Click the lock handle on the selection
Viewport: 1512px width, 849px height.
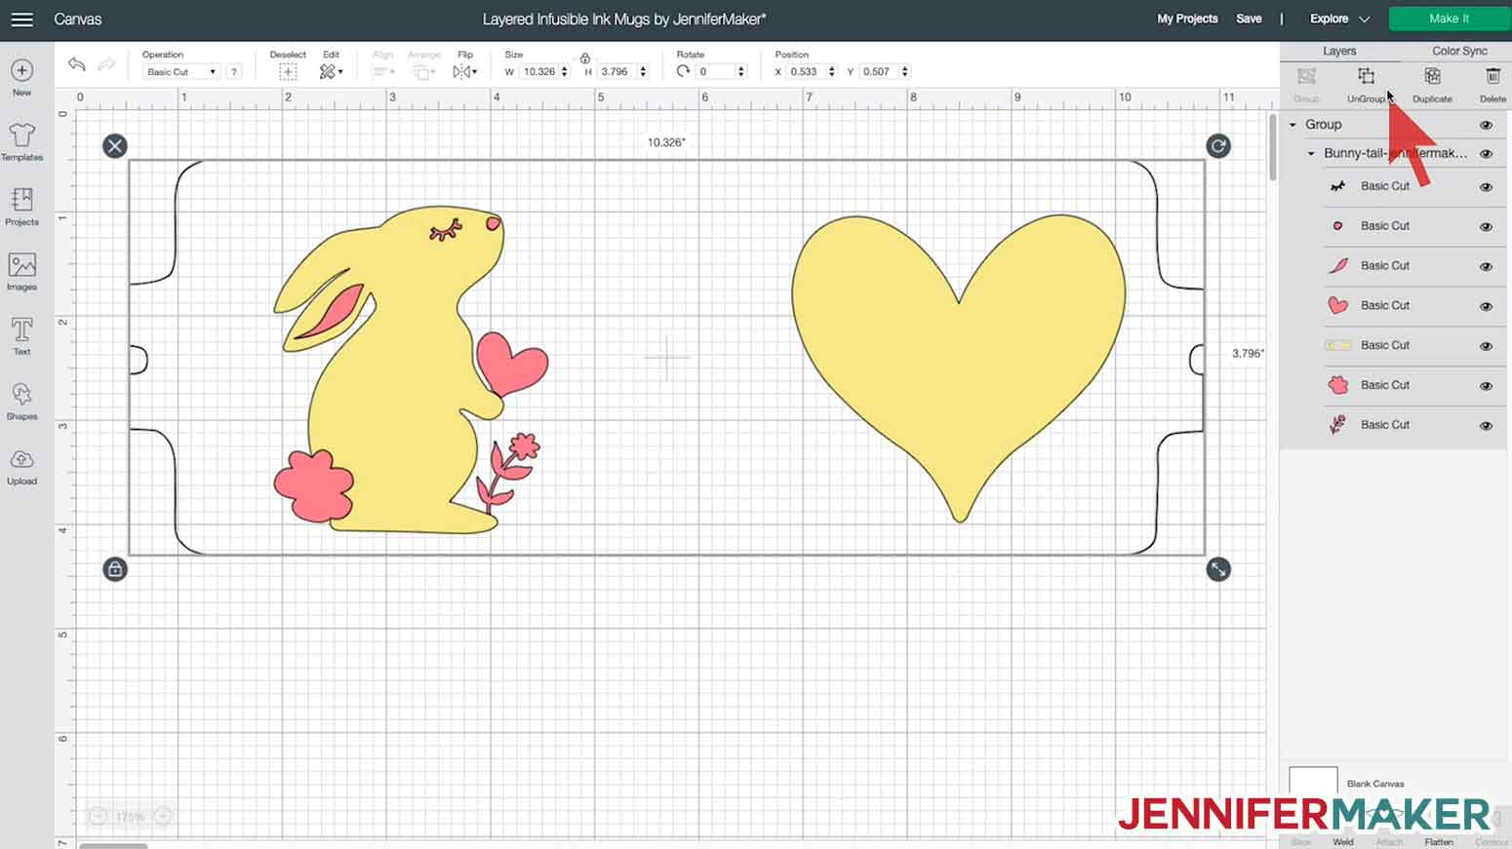coord(115,569)
